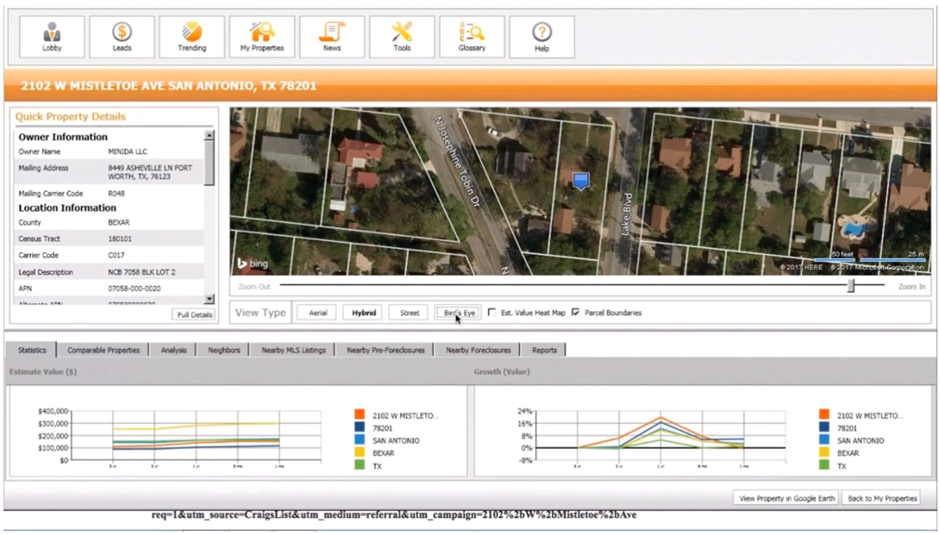Select Bird's Eye view type
The height and width of the screenshot is (534, 940).
[x=457, y=312]
